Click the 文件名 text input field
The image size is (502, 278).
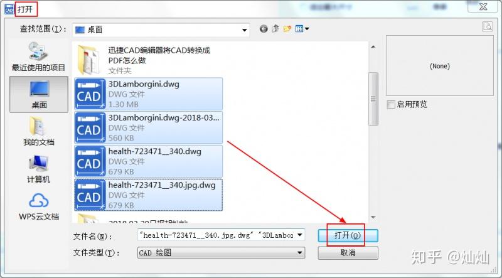[x=216, y=235]
